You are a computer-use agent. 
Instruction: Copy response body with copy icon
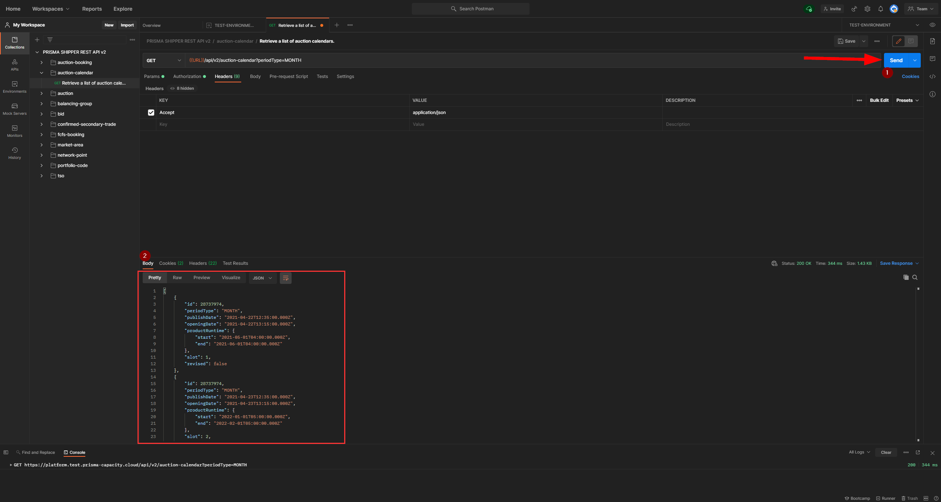(x=906, y=277)
